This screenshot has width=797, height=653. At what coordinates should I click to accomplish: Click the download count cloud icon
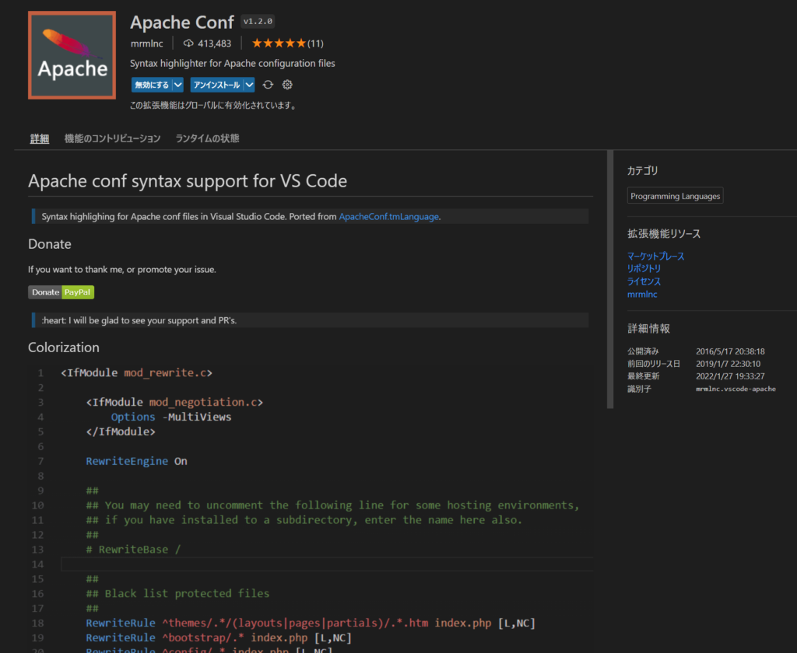pos(188,44)
